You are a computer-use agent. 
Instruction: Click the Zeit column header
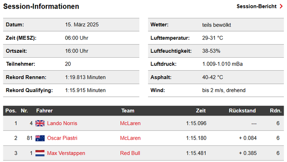(x=201, y=111)
